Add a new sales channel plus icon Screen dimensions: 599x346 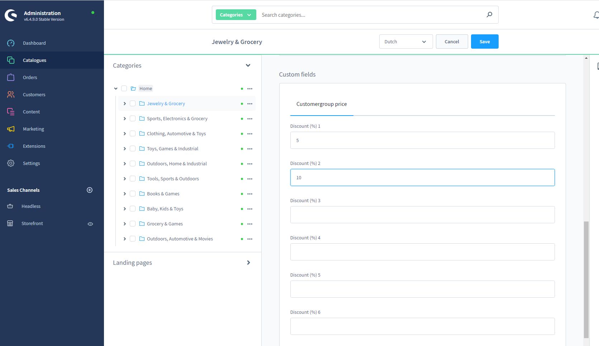click(90, 190)
